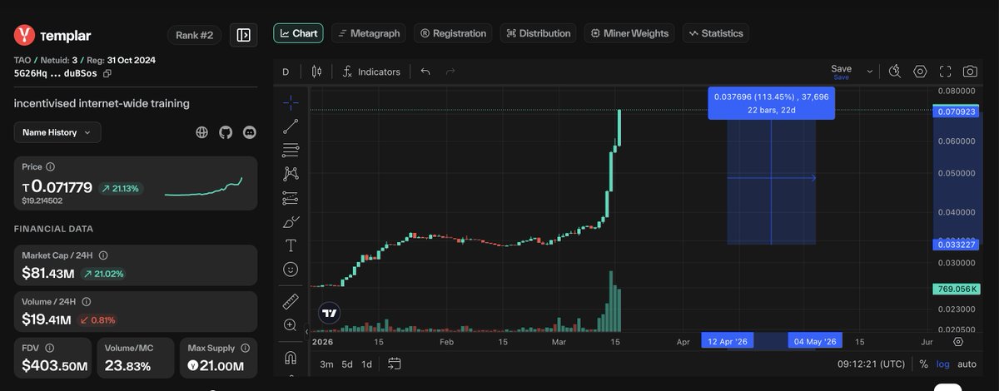This screenshot has height=391, width=999.
Task: Open the forecasting and measurement tools
Action: coord(291,198)
